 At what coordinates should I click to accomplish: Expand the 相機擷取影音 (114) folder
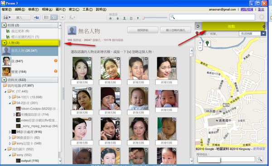[x=15, y=114]
